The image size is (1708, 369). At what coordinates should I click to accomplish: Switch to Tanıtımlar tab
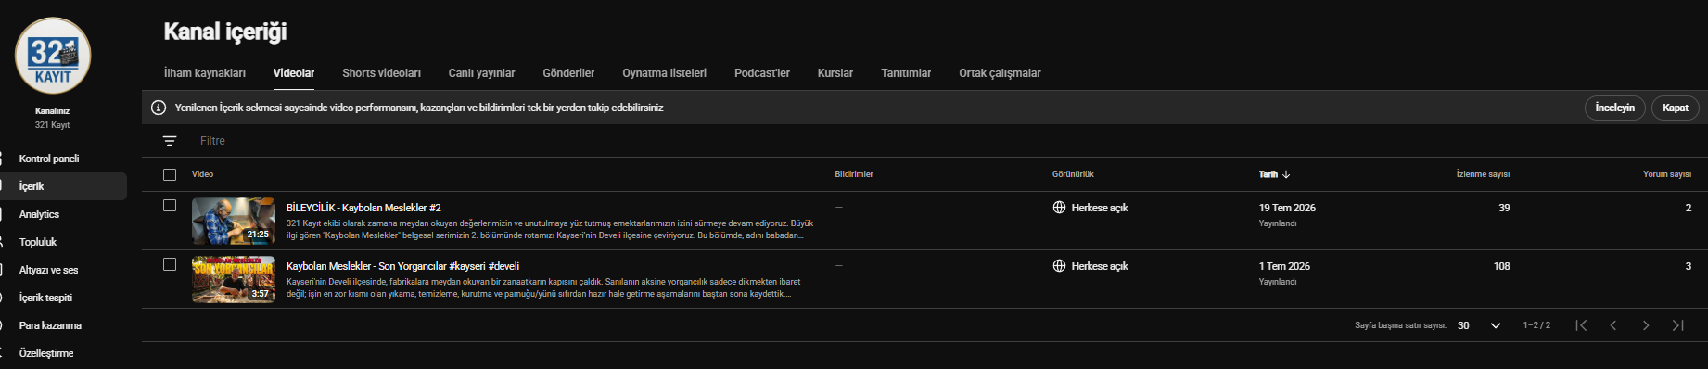coord(906,73)
